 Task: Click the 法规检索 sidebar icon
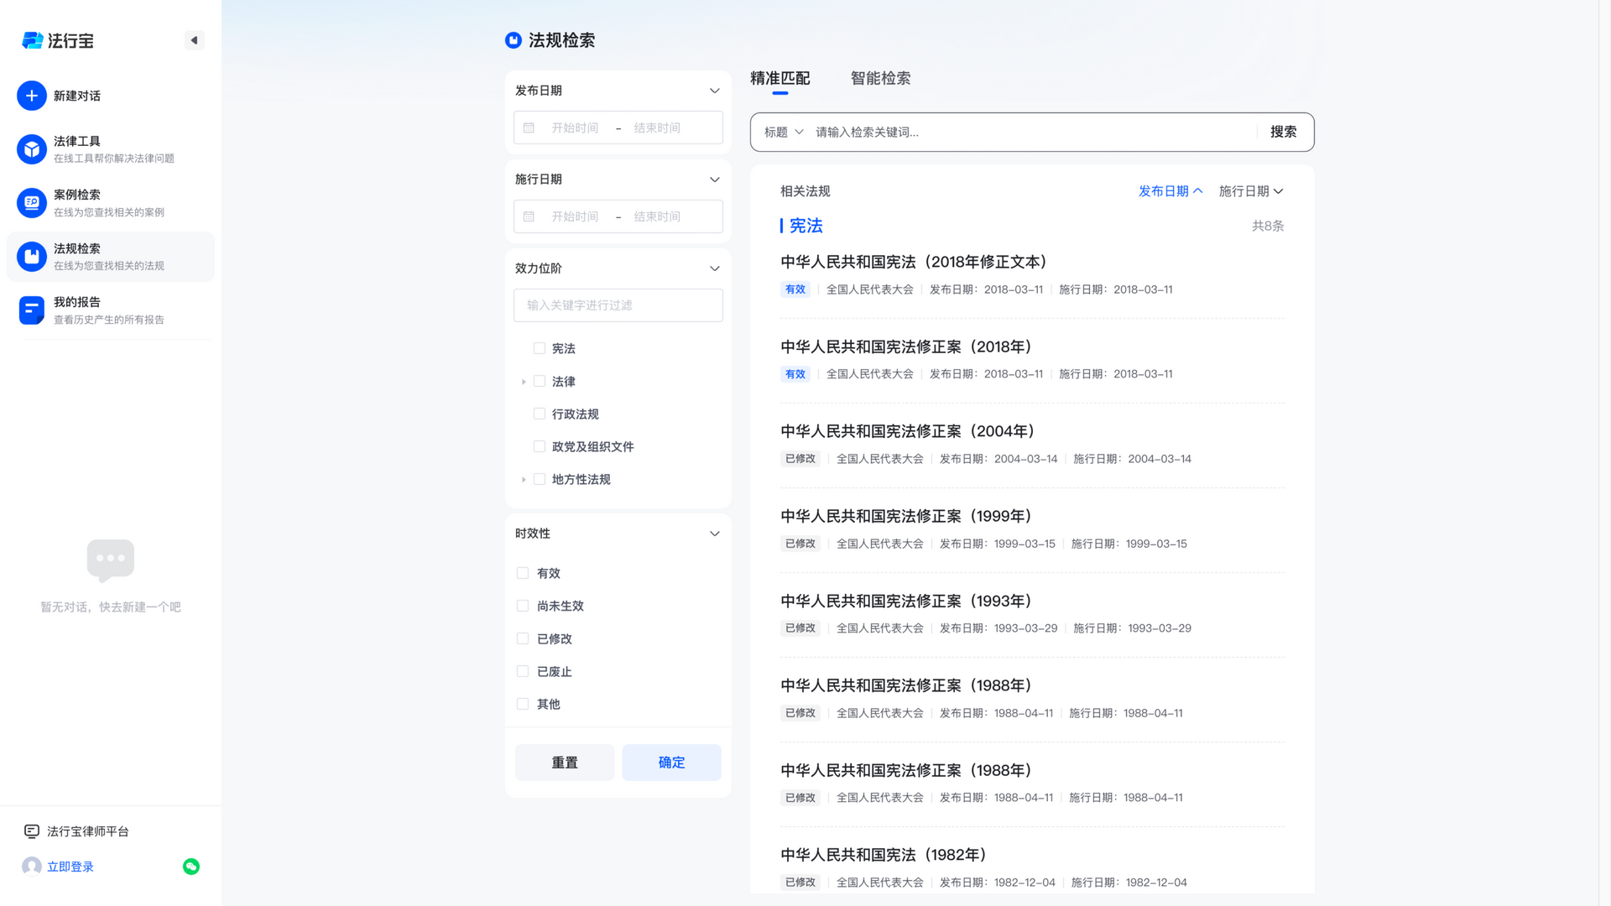point(32,257)
